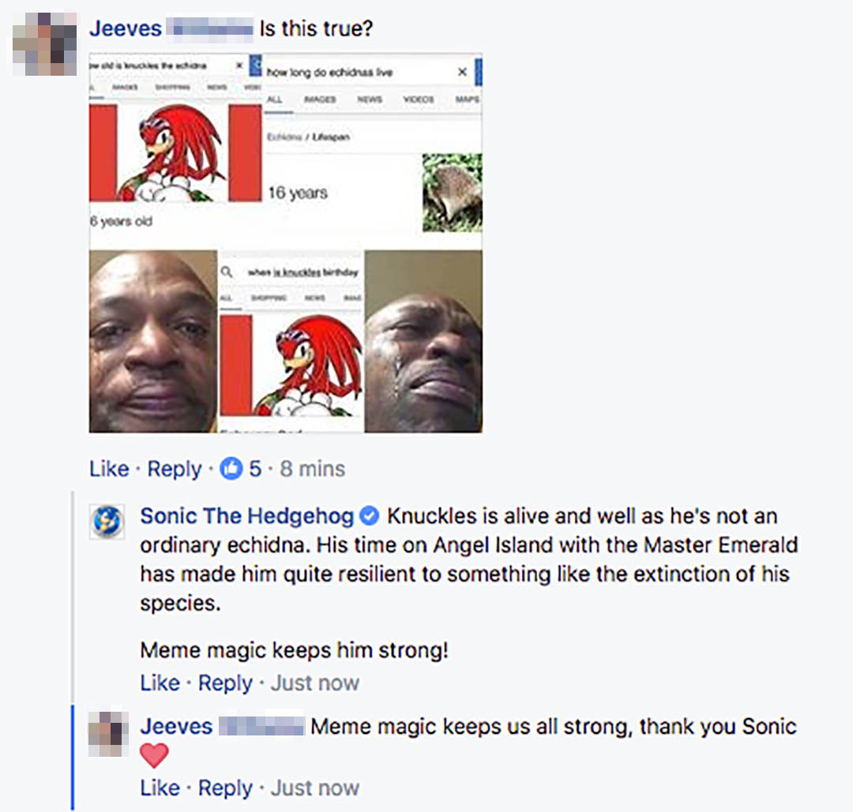Viewport: 853px width, 812px height.
Task: Open the Jeeves name link on top comment
Action: (126, 28)
